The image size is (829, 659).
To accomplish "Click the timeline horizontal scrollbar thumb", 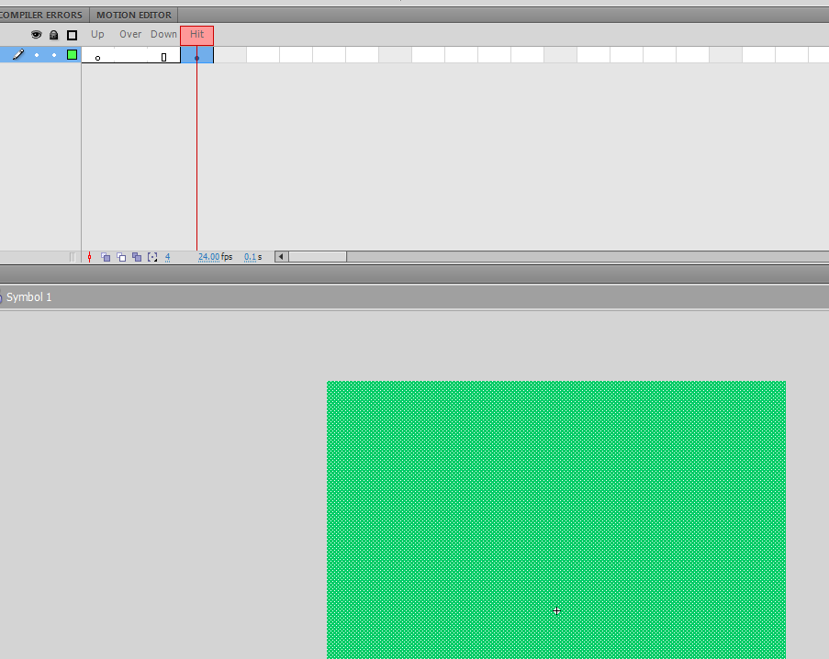I will 318,257.
